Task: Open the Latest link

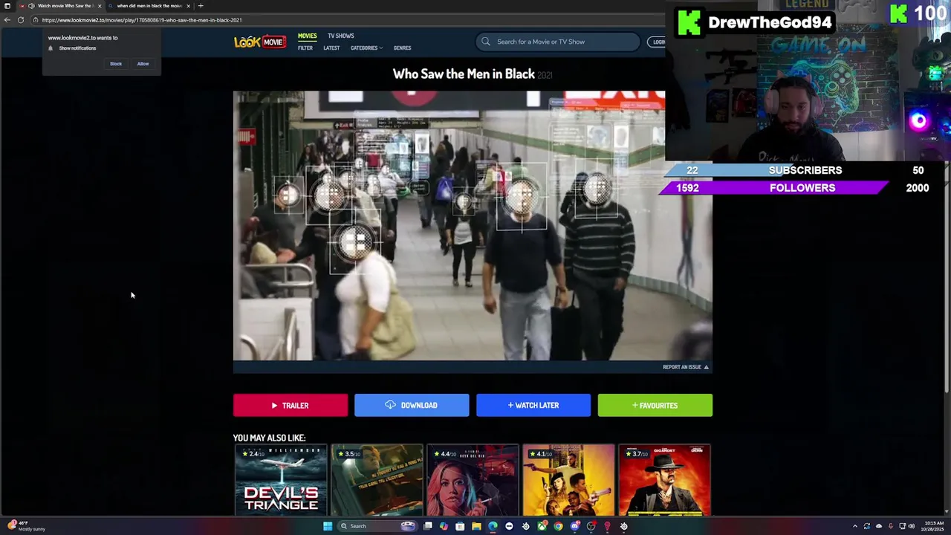Action: pyautogui.click(x=331, y=48)
